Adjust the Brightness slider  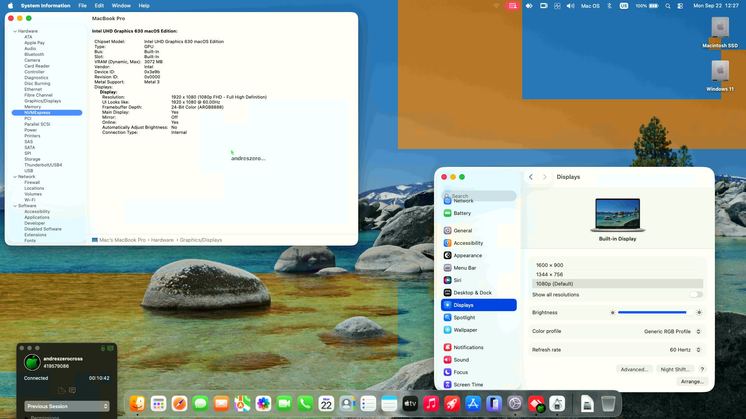(x=655, y=313)
